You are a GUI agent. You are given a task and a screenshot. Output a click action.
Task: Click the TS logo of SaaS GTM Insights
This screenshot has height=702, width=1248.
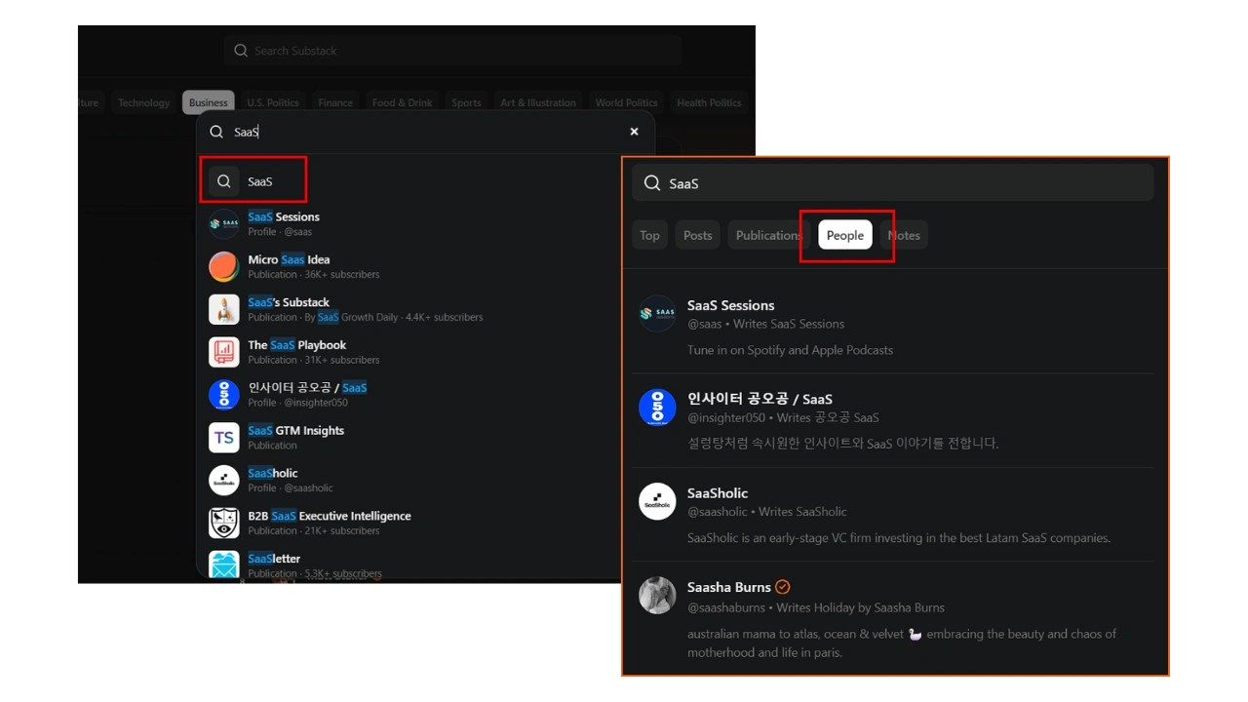click(x=224, y=438)
